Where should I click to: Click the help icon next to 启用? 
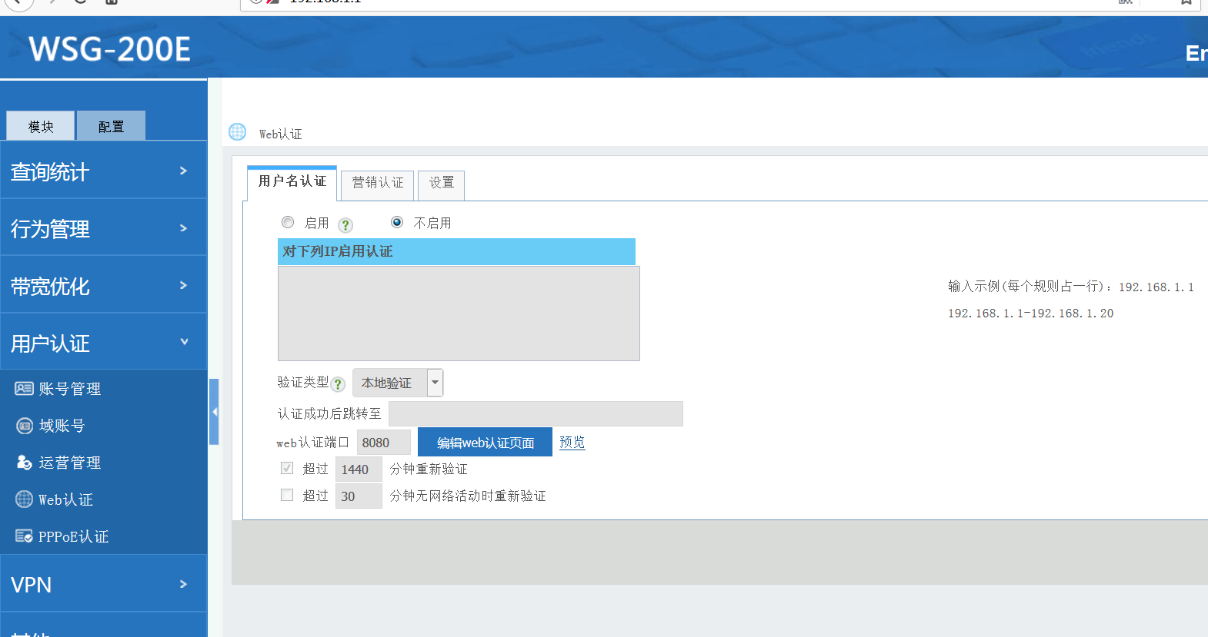pyautogui.click(x=345, y=225)
